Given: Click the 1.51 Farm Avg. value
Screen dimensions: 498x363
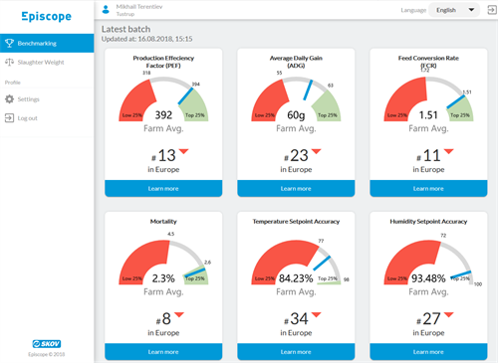Looking at the screenshot, I should [x=428, y=115].
